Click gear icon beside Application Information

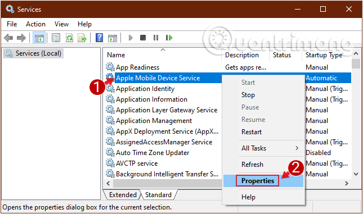(110, 99)
